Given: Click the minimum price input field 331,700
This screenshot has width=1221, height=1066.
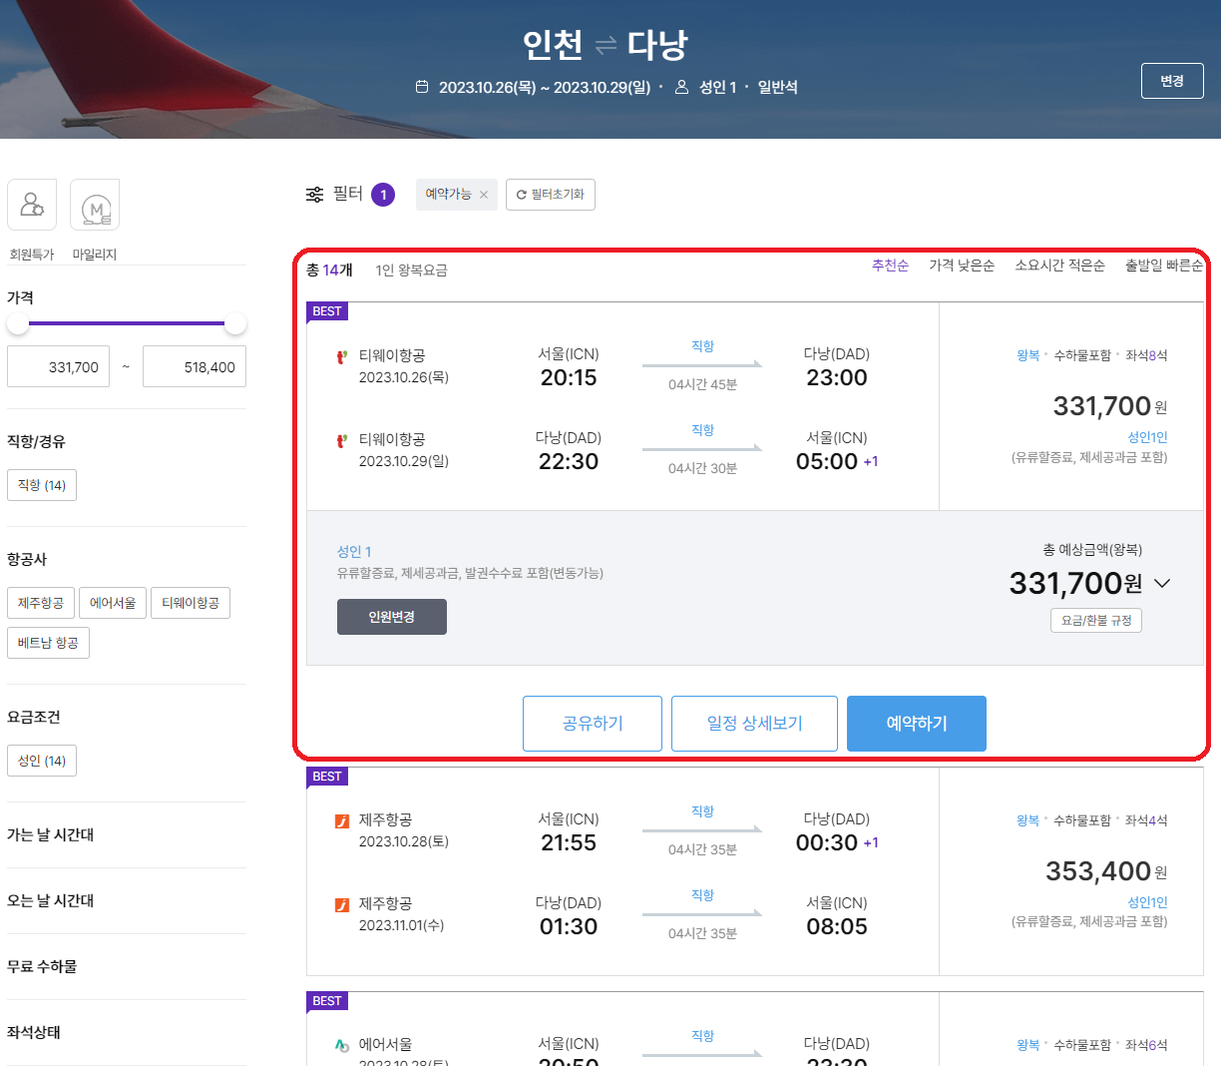Looking at the screenshot, I should pos(58,366).
